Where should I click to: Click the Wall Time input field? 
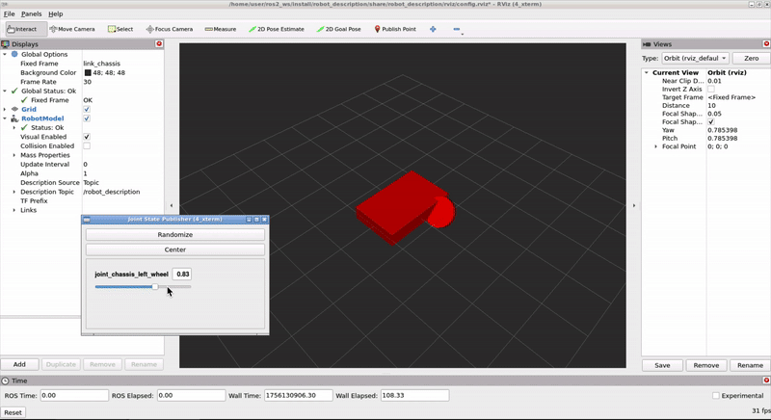[299, 396]
